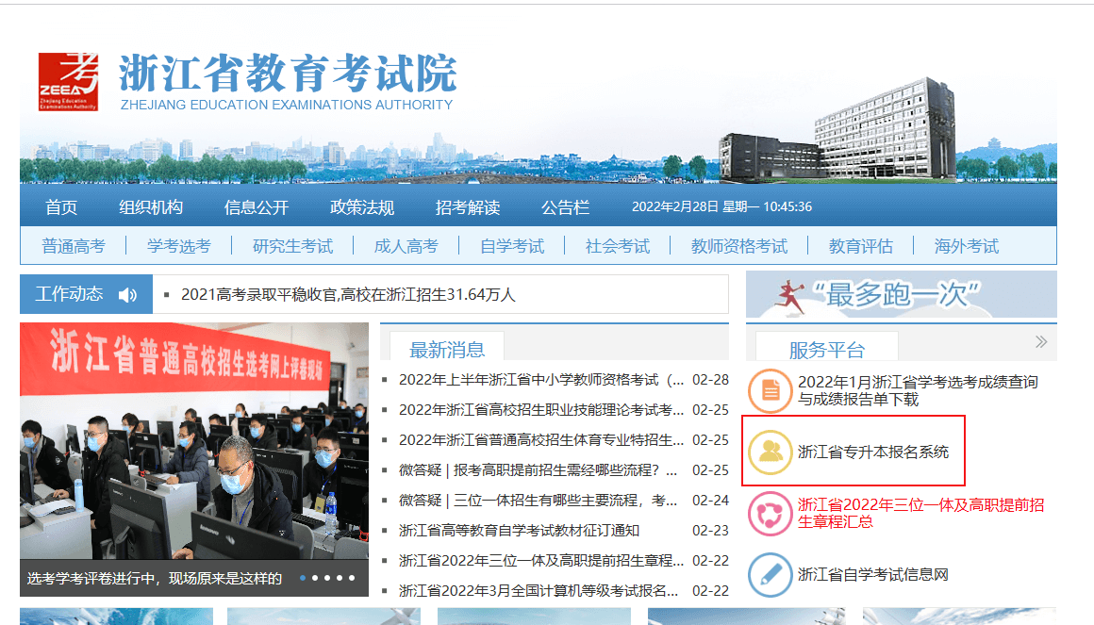Select the first carousel dot on the photo slider
This screenshot has width=1094, height=625.
303,577
